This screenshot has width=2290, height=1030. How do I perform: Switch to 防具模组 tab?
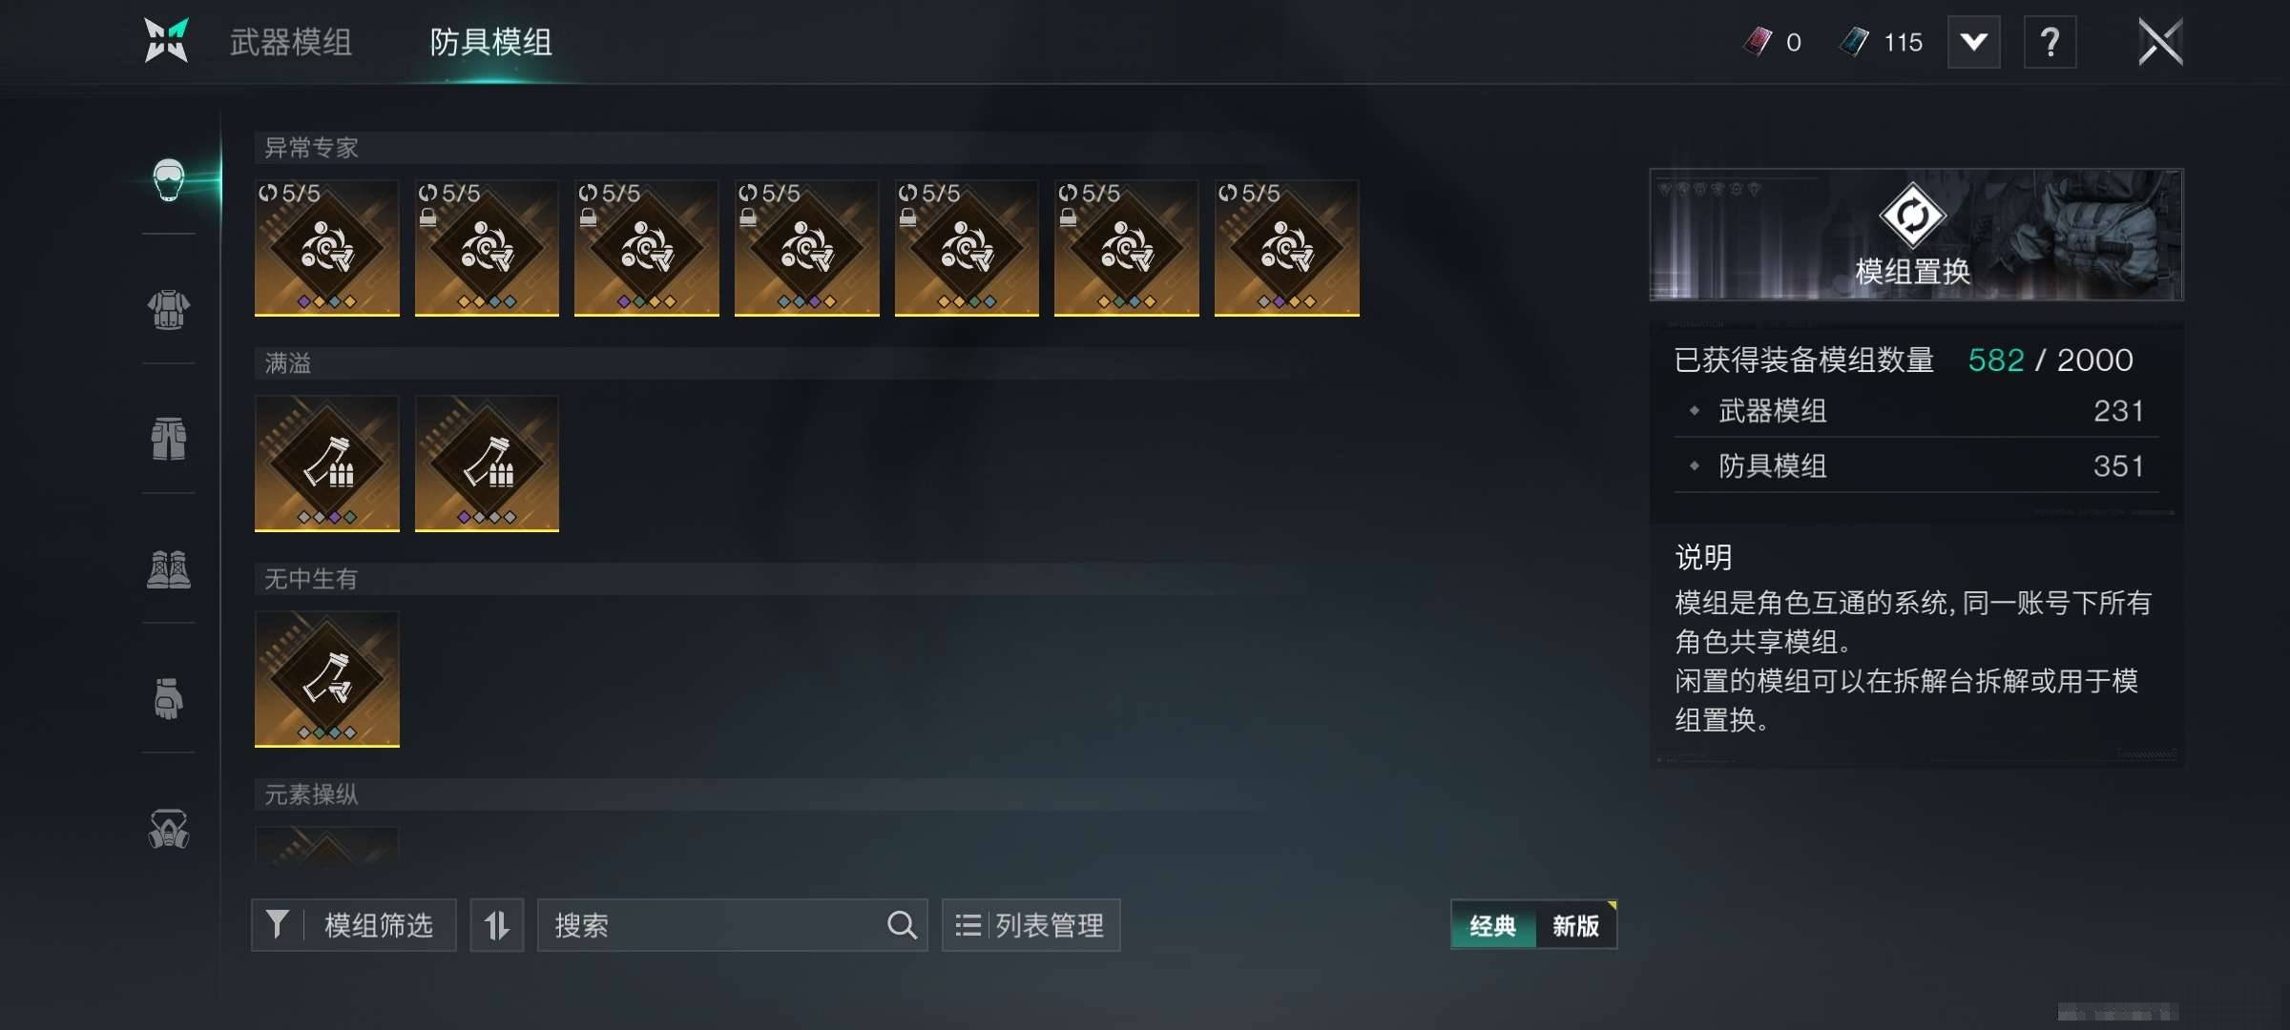(x=490, y=42)
